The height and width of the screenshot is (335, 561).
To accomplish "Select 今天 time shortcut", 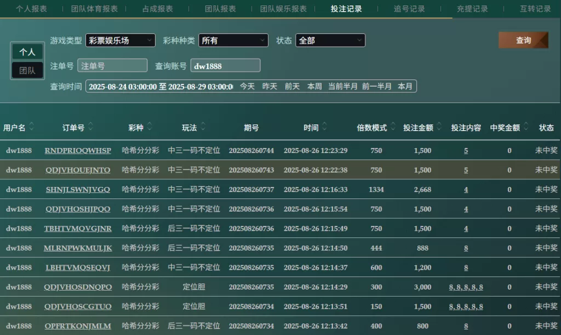I will click(247, 86).
